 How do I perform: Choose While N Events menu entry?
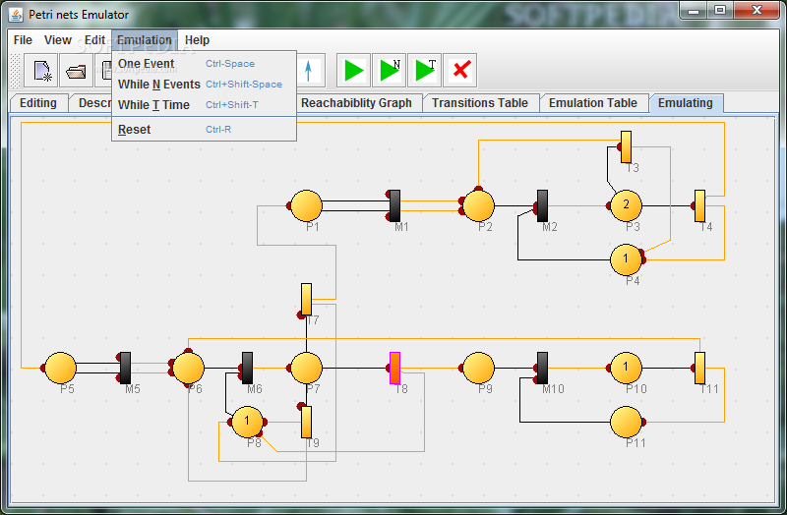[x=204, y=85]
